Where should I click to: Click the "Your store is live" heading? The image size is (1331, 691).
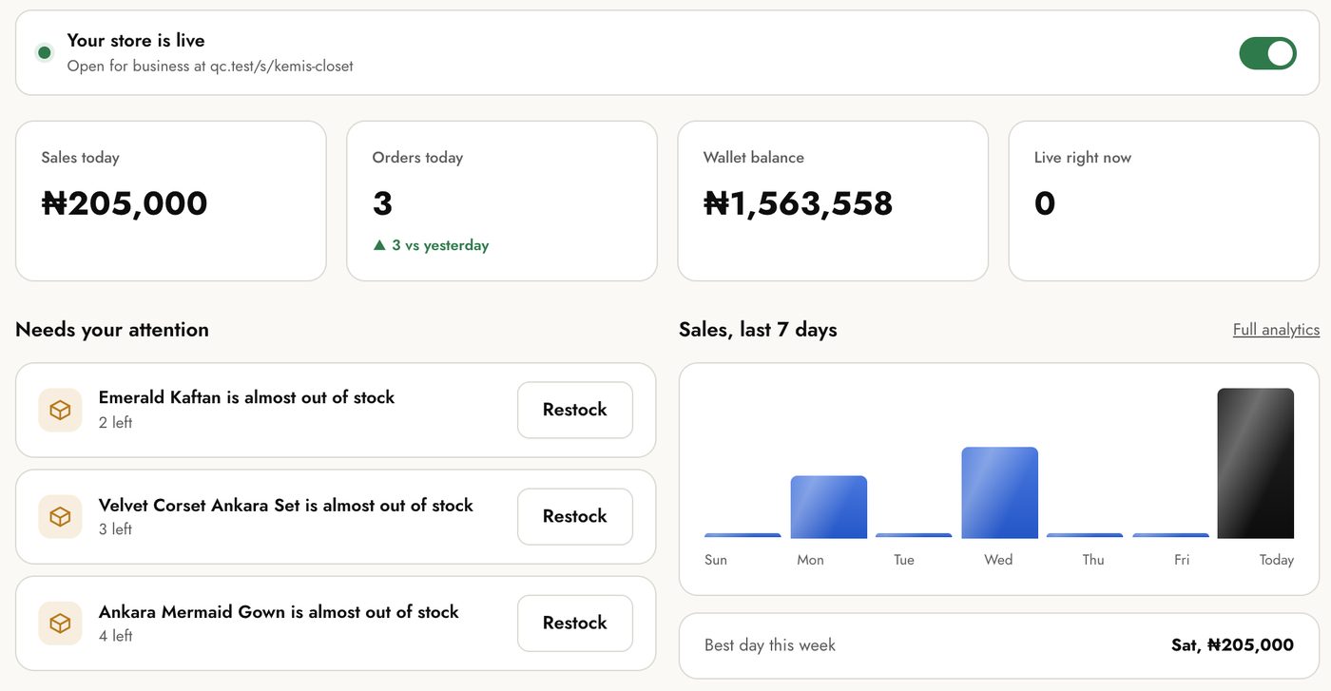[x=136, y=41]
